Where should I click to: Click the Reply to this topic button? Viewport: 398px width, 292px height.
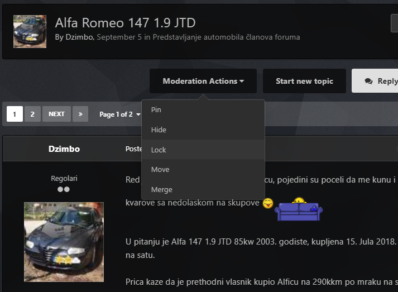[375, 81]
